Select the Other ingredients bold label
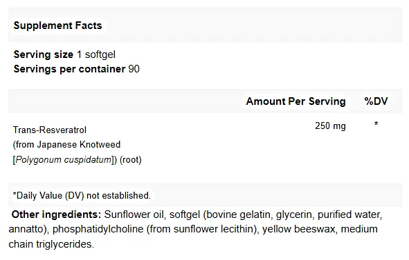This screenshot has width=409, height=260. tap(56, 214)
